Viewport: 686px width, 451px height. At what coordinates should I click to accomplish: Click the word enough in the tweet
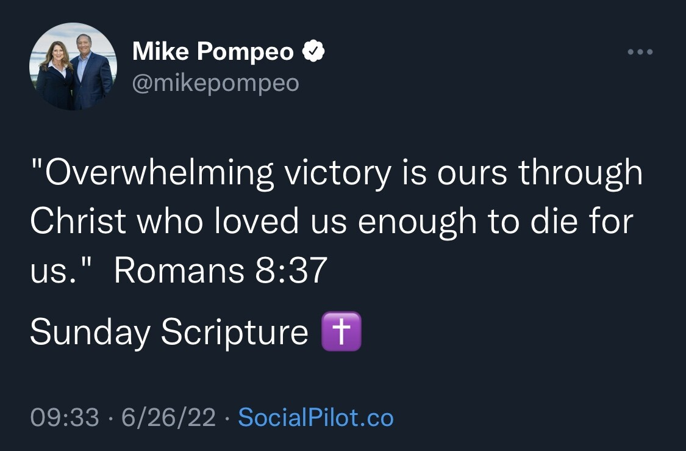point(416,222)
